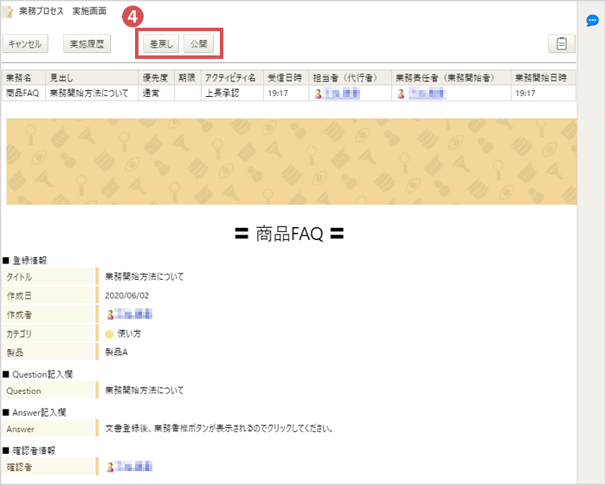Select the 業務責任者（業務開始者） column header
606x485 pixels.
(451, 78)
